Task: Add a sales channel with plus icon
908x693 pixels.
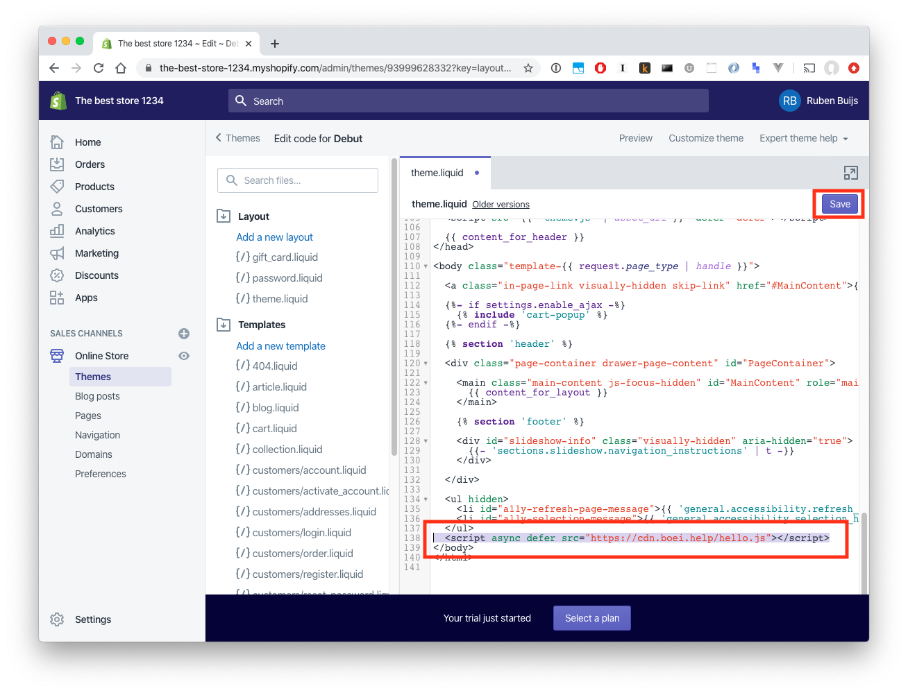Action: [x=184, y=334]
